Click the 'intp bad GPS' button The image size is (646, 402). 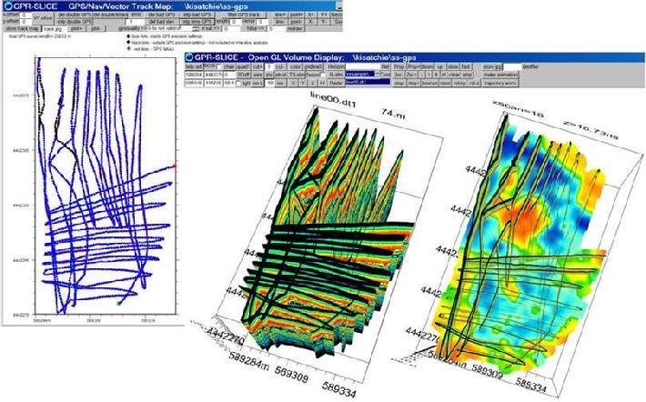pos(197,15)
